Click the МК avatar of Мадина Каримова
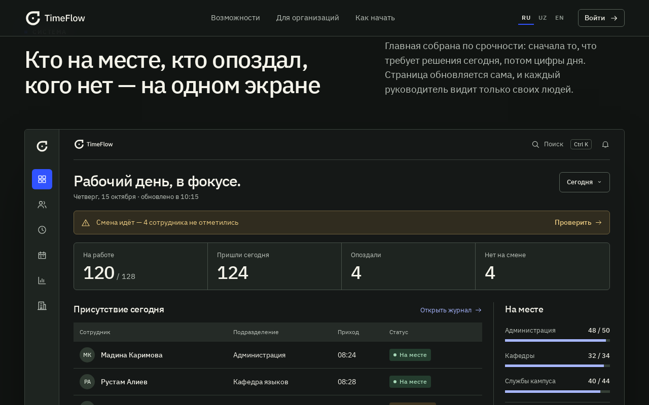 pyautogui.click(x=87, y=355)
